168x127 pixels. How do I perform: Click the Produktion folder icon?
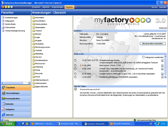(x=34, y=44)
